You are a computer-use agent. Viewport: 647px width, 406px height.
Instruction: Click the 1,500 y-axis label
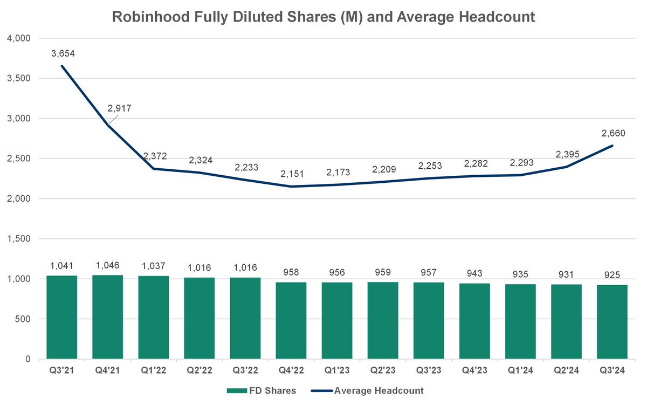19,239
